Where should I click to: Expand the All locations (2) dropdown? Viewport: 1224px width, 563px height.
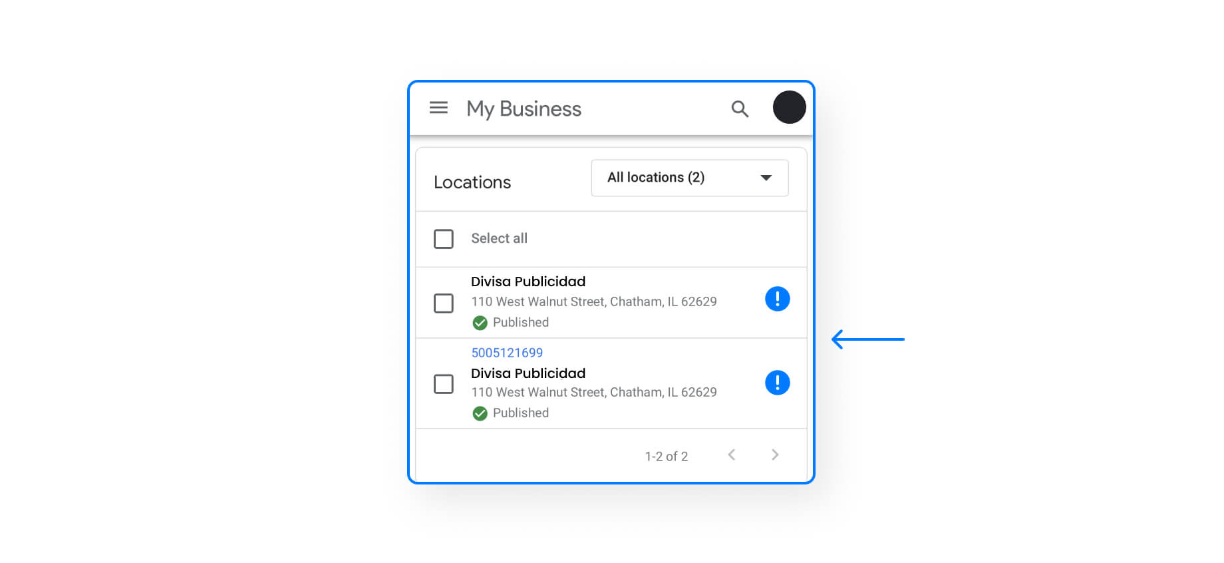pyautogui.click(x=689, y=178)
